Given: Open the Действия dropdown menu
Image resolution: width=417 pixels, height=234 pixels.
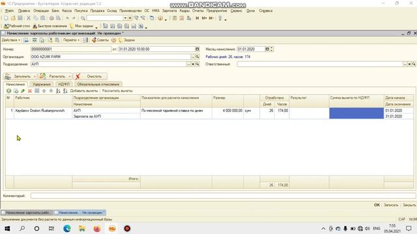Looking at the screenshot, I should (10, 40).
